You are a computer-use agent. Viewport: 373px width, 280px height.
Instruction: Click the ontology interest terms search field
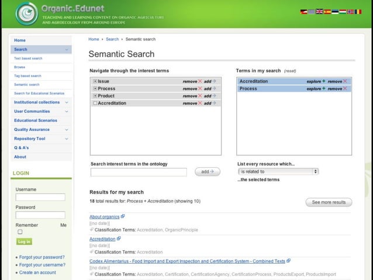click(x=139, y=172)
